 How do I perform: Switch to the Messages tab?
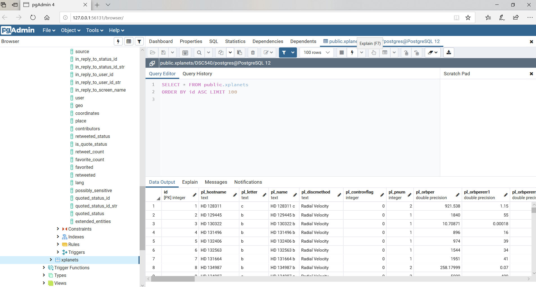click(216, 182)
